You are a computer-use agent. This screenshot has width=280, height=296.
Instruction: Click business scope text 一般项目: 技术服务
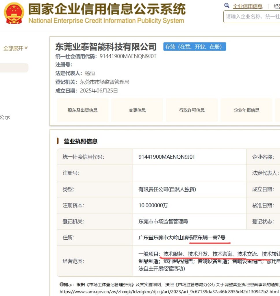coord(161,254)
